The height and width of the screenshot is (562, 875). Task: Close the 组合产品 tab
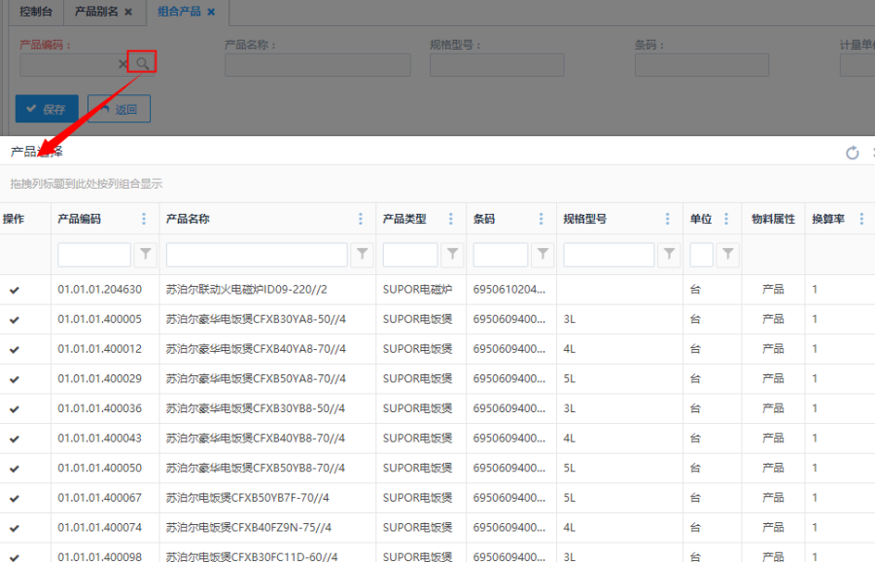(x=210, y=12)
